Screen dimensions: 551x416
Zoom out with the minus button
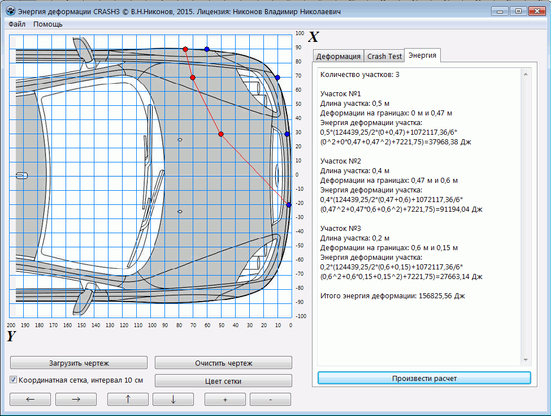click(x=270, y=399)
